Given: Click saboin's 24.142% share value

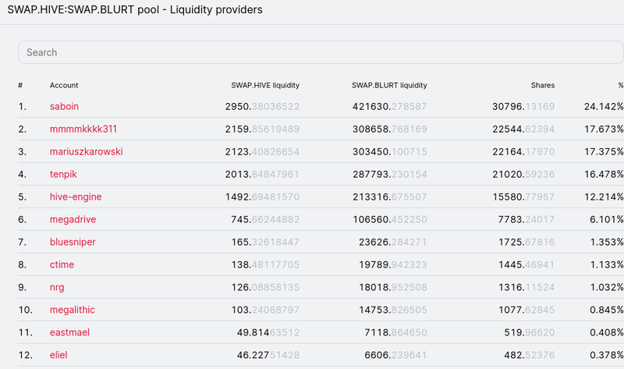Looking at the screenshot, I should click(603, 106).
